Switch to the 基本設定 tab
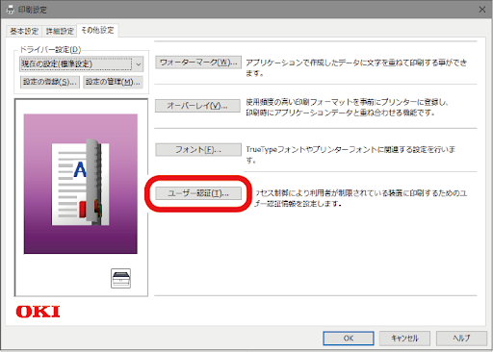 pyautogui.click(x=24, y=31)
